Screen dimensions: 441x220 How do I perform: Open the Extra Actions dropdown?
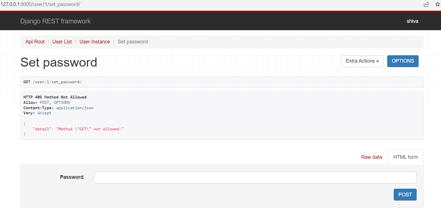362,61
